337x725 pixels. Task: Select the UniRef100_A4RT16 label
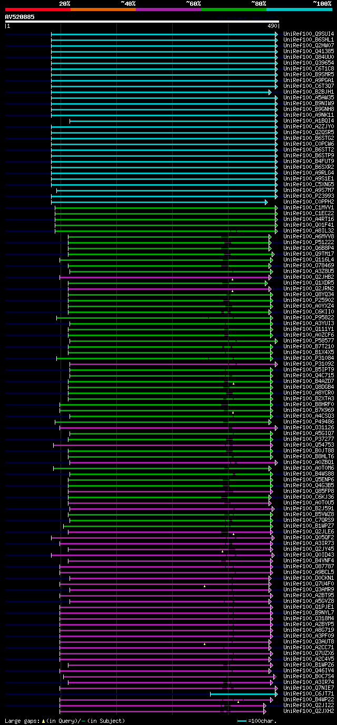click(309, 219)
